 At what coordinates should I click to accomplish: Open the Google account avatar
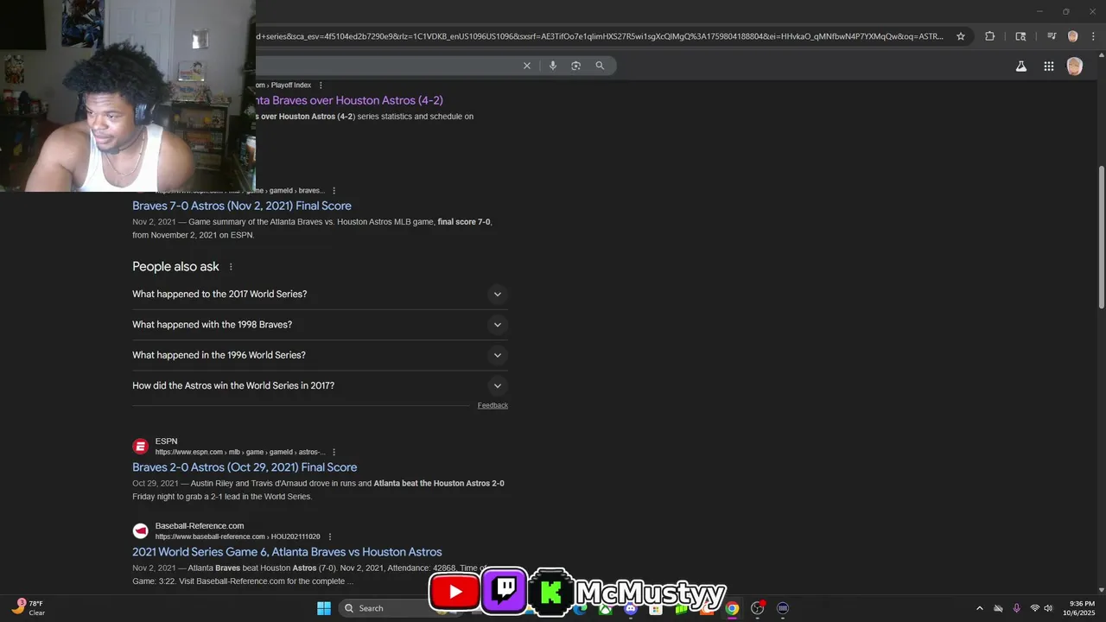(1074, 66)
